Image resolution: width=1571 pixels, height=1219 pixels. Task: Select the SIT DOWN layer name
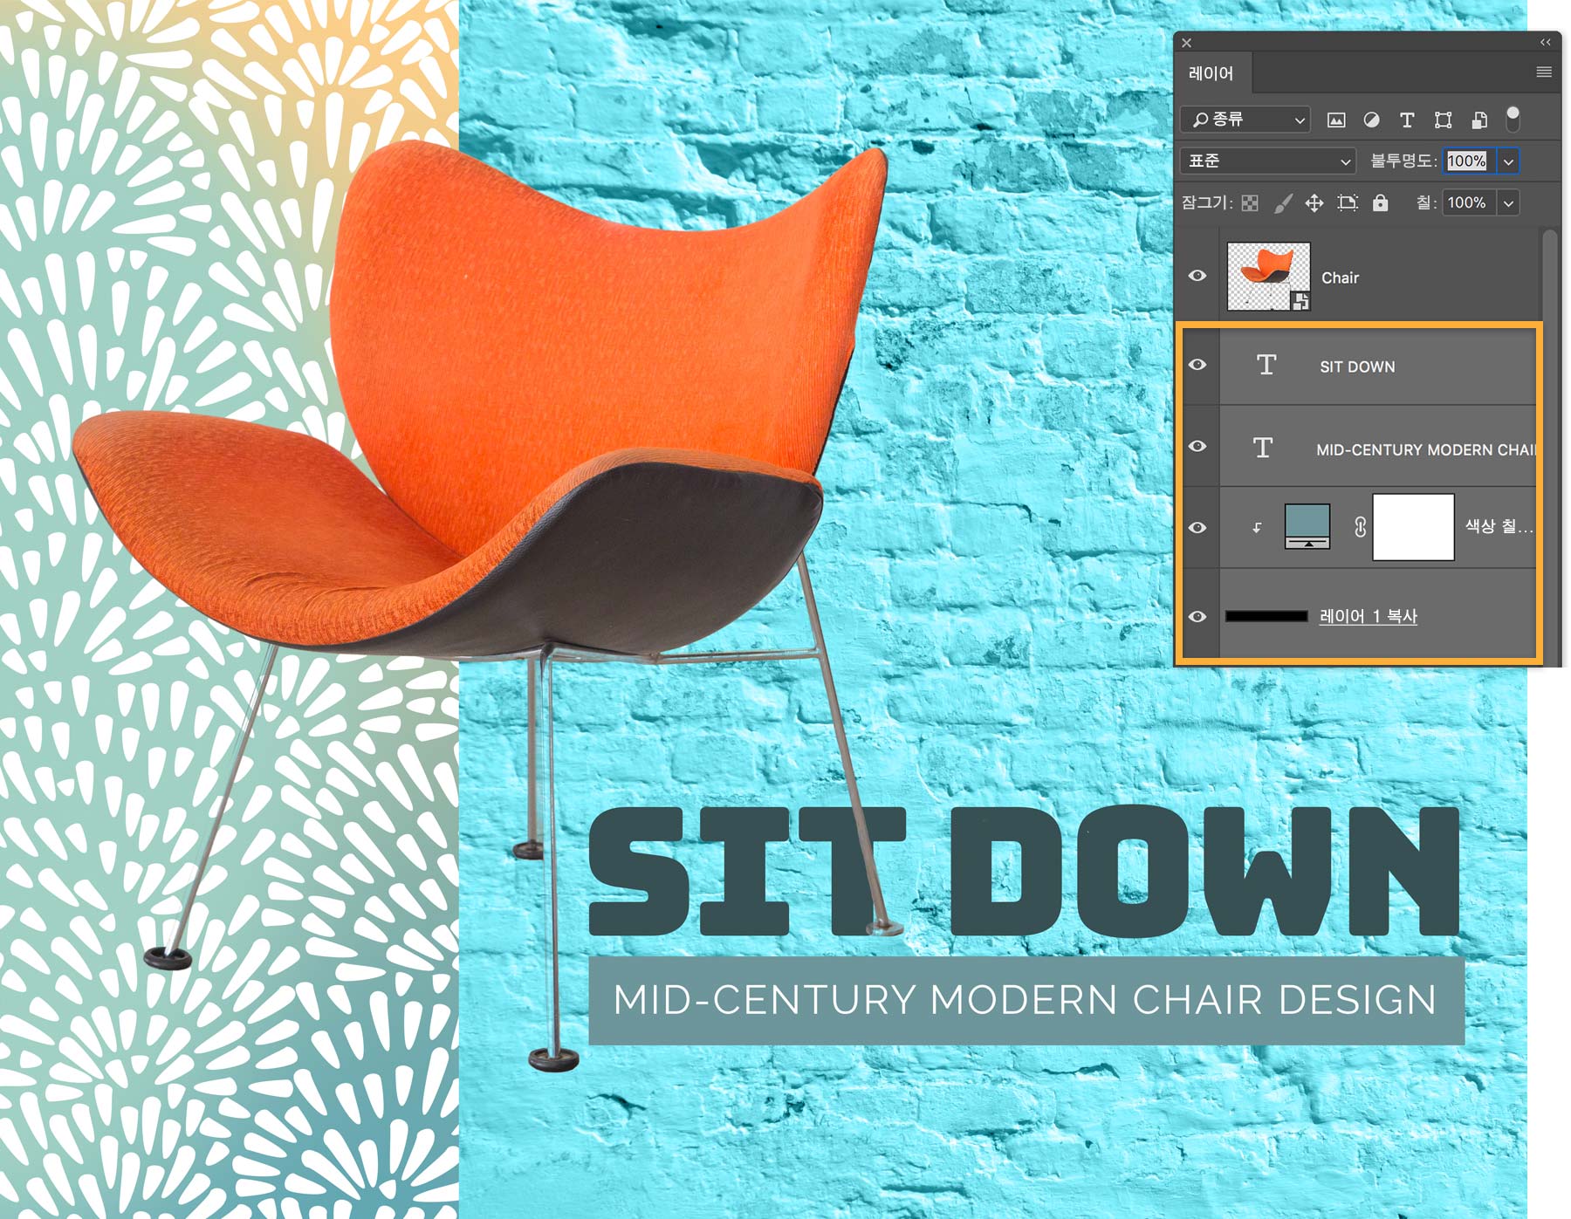click(x=1357, y=366)
